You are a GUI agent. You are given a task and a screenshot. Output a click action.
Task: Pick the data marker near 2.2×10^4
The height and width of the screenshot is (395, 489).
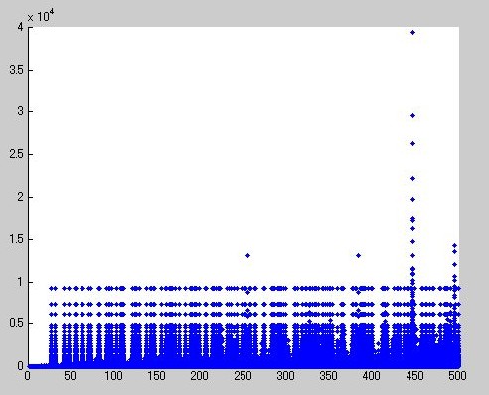tap(412, 178)
